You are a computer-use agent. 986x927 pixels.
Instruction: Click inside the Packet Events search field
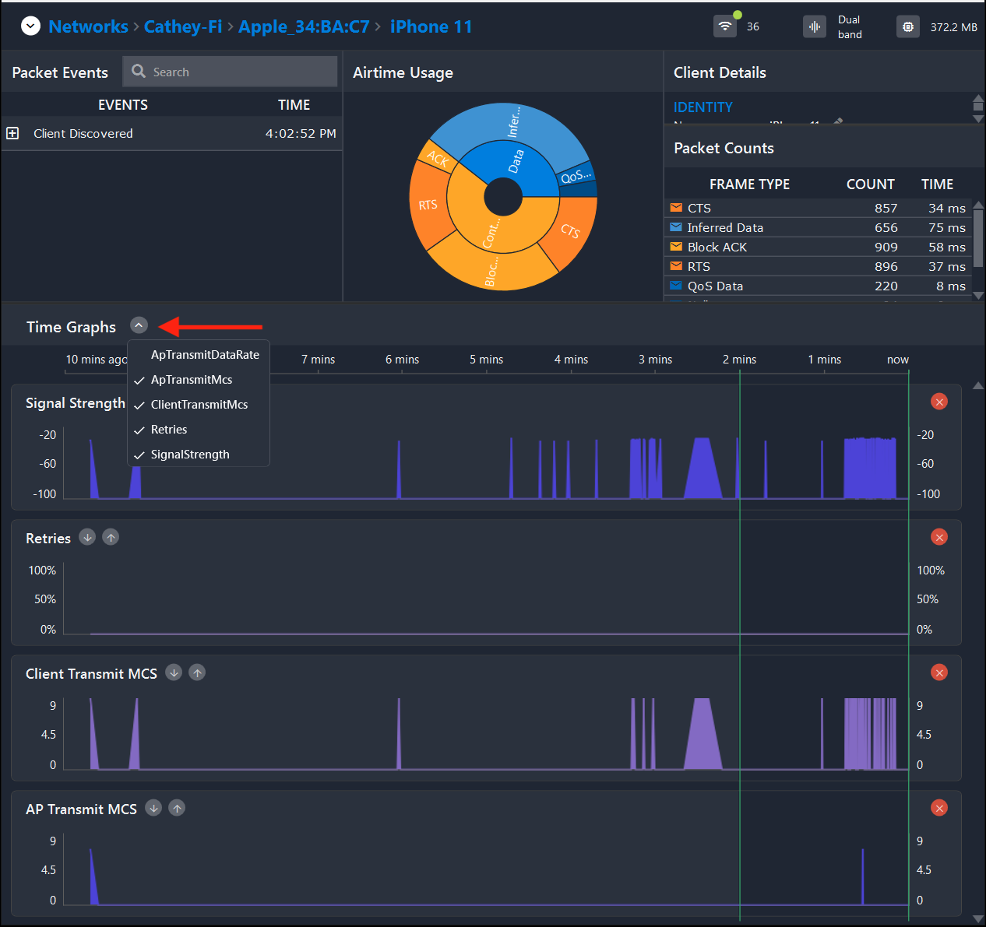point(230,72)
